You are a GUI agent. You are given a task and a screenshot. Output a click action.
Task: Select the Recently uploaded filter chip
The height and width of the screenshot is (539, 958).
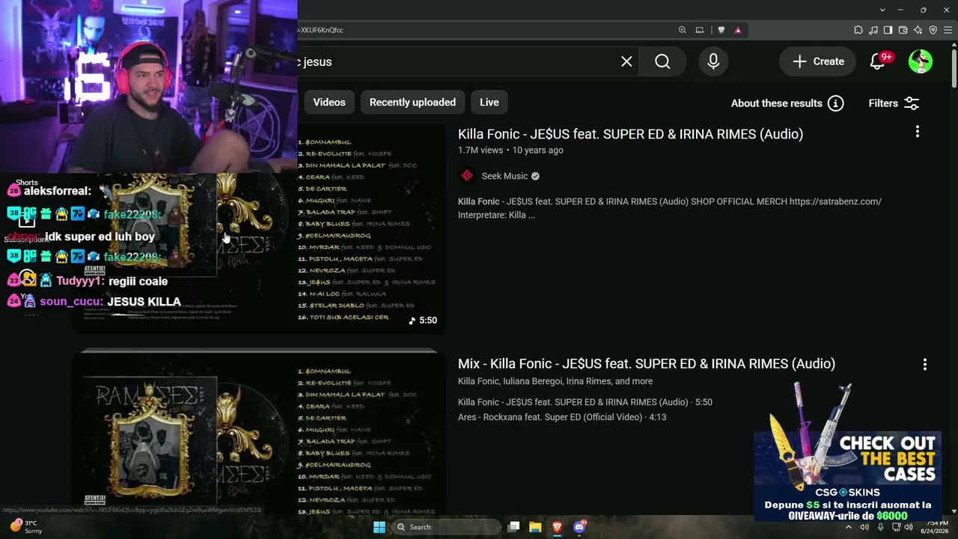point(412,103)
